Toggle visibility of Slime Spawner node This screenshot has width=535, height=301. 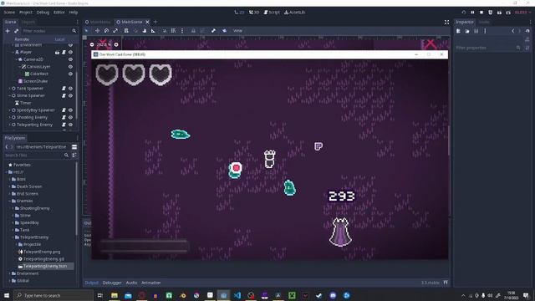pos(70,95)
